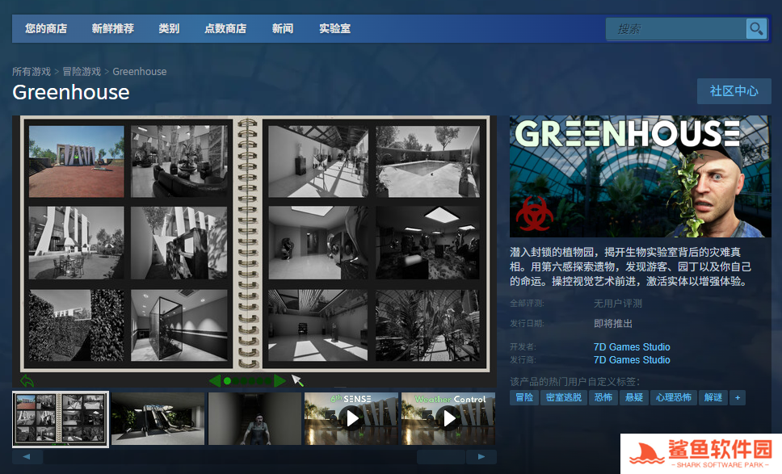Play the Weather Control video thumbnail
Screen dimensions: 782x474
click(x=448, y=418)
